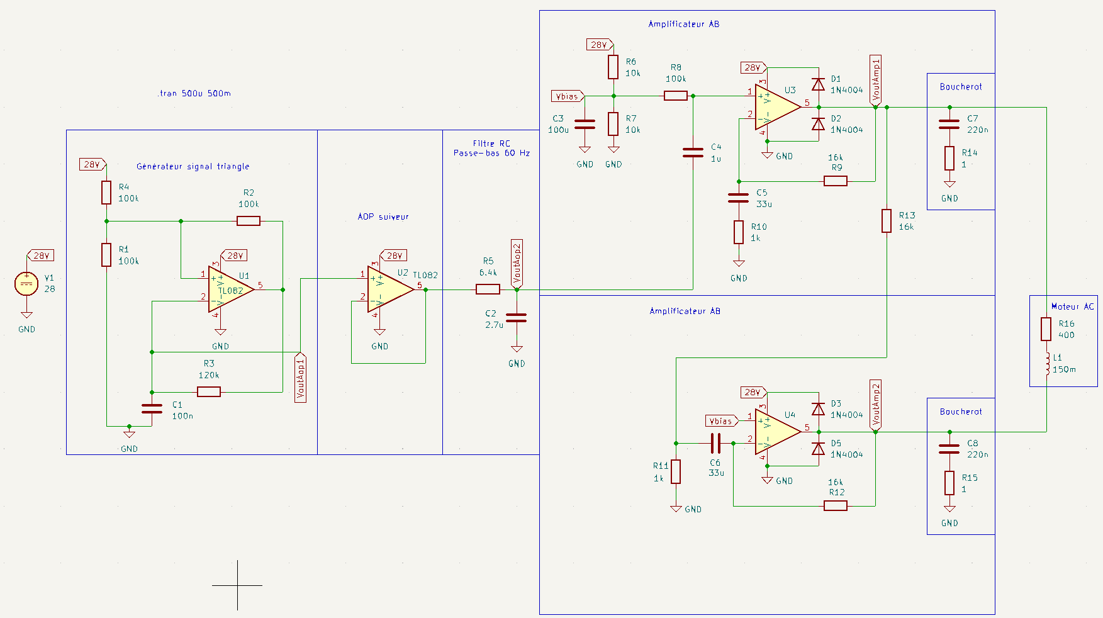
Task: Select the "120k" value of R3
Action: click(x=209, y=375)
